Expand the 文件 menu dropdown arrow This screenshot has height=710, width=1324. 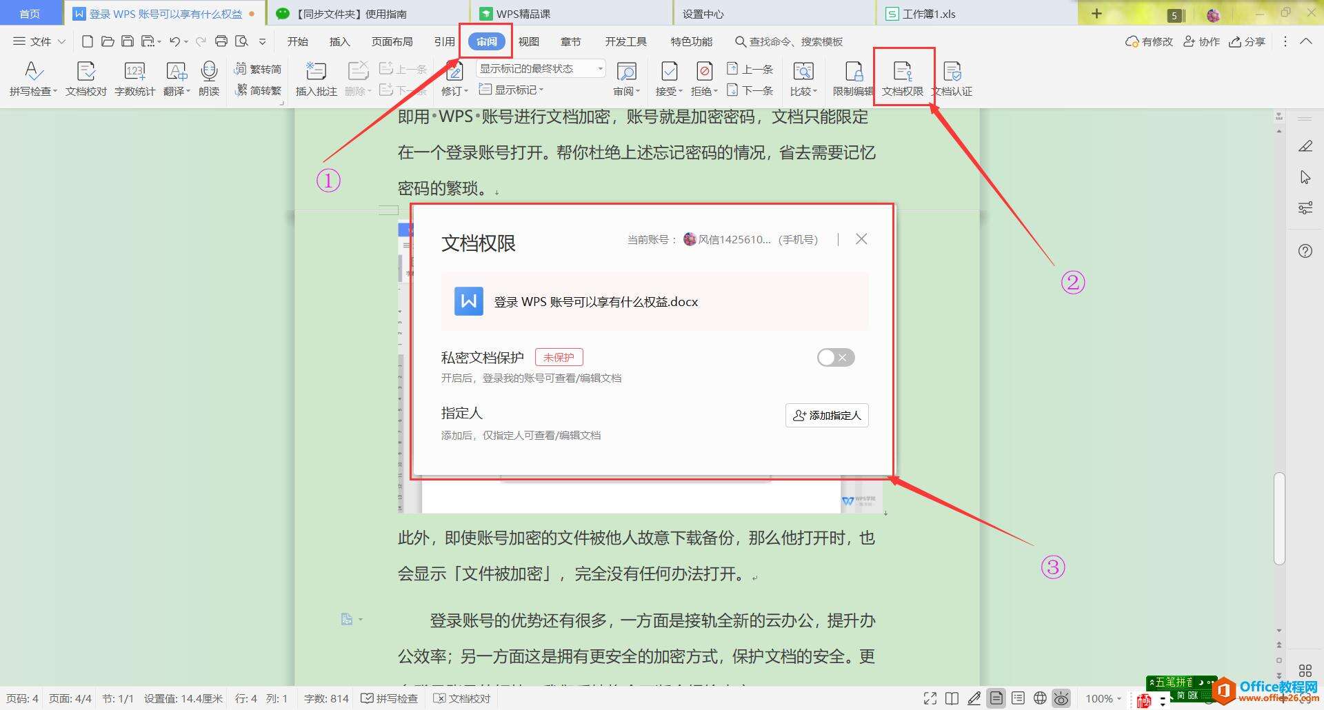point(61,41)
